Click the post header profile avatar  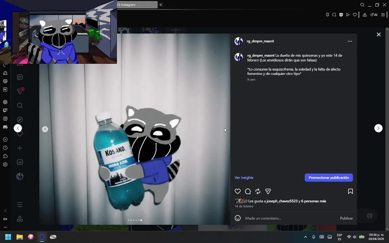[239, 41]
